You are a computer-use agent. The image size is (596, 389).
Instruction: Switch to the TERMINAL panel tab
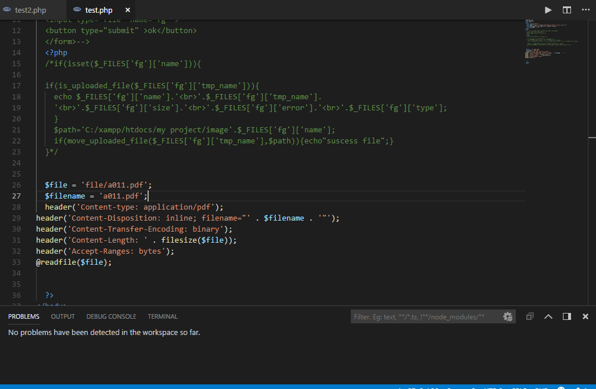(162, 316)
